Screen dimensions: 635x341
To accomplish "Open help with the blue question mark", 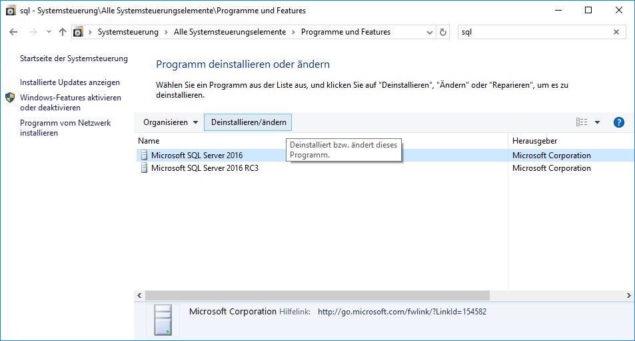I will tap(619, 122).
